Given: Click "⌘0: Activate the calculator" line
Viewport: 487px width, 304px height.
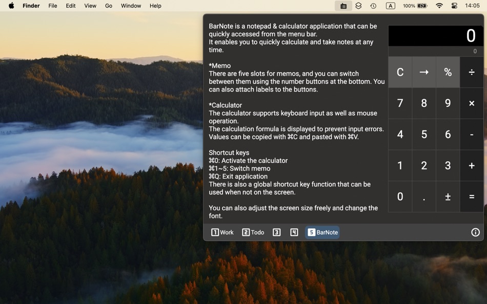Looking at the screenshot, I should tap(248, 161).
